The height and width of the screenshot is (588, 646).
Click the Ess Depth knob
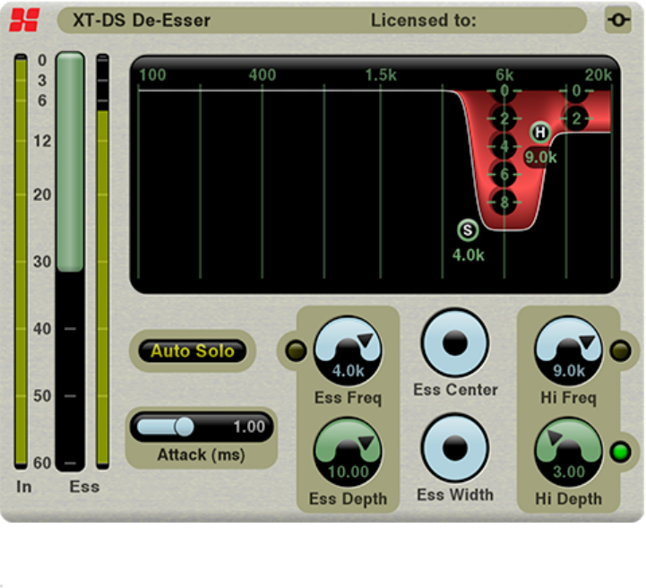(x=349, y=452)
